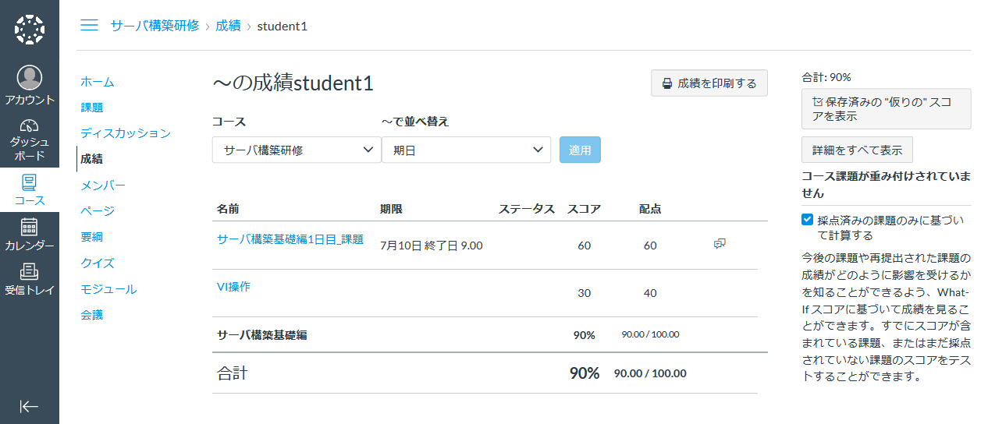Uncheck 採点済みの課題のみに基づいて計算する checkbox

[808, 220]
